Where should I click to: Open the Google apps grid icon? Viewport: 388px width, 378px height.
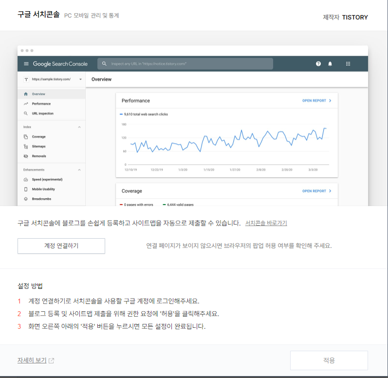348,64
